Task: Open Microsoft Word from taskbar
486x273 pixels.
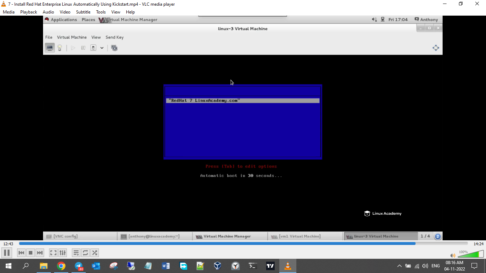Action: tap(166, 266)
